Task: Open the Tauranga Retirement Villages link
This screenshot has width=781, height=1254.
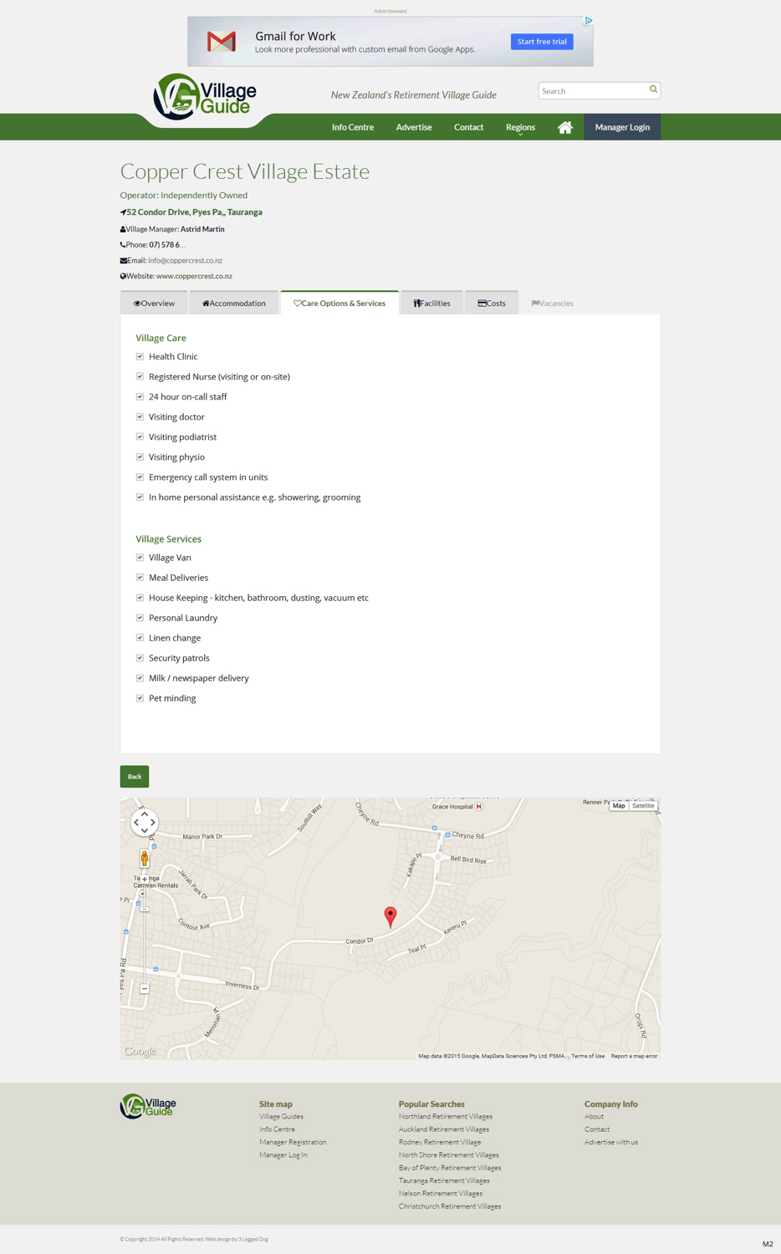Action: point(443,1180)
